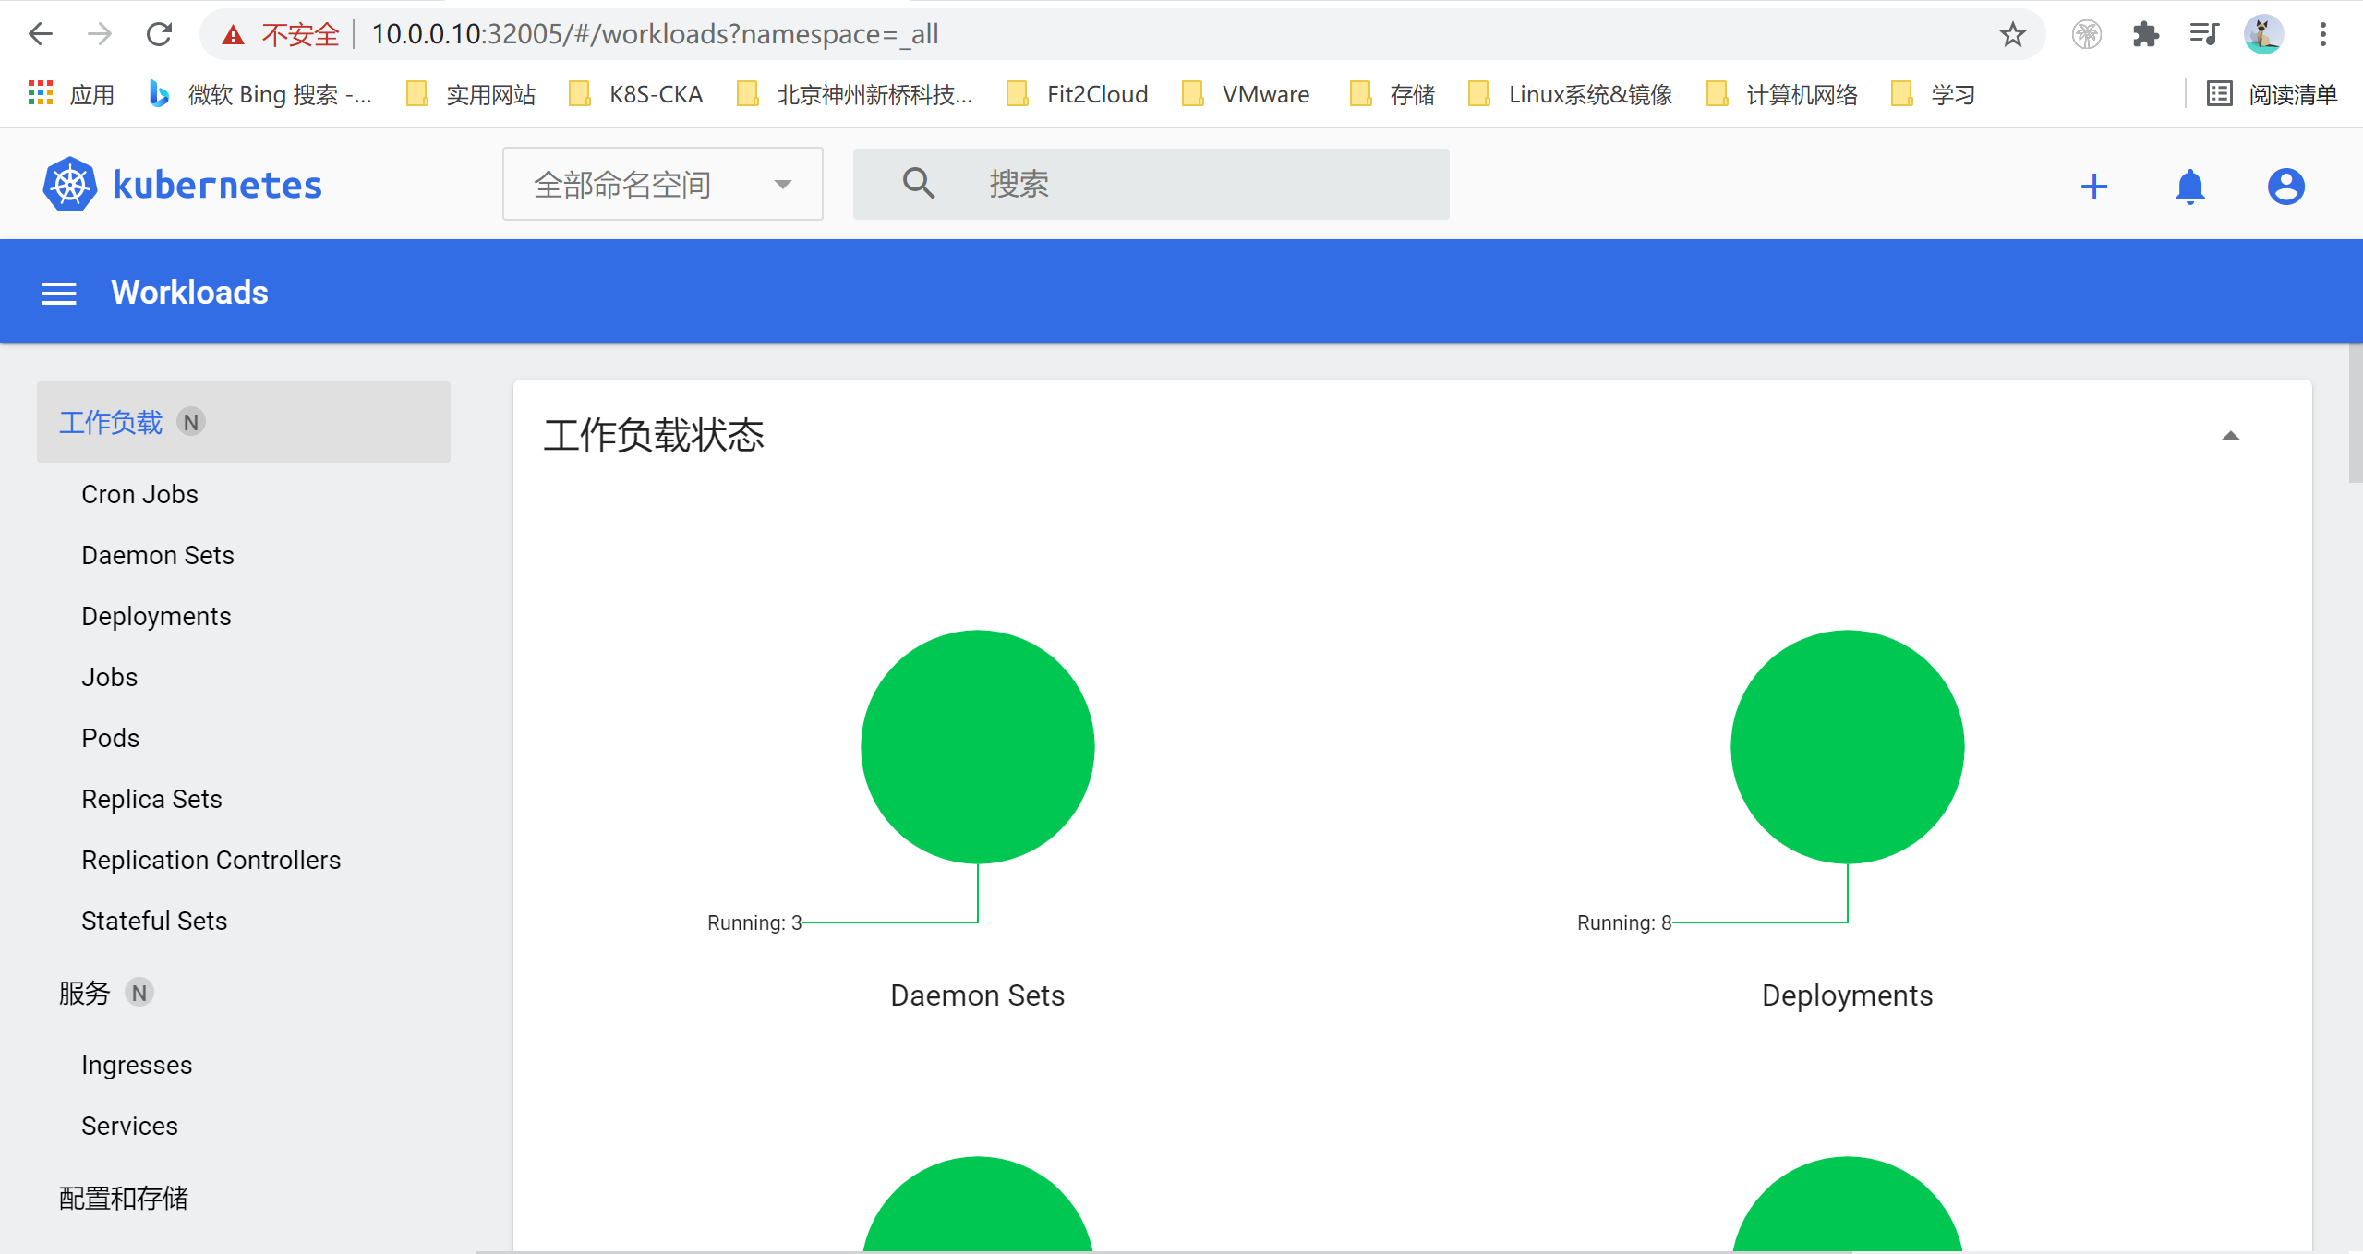
Task: Click the search magnifier icon
Action: pos(918,183)
